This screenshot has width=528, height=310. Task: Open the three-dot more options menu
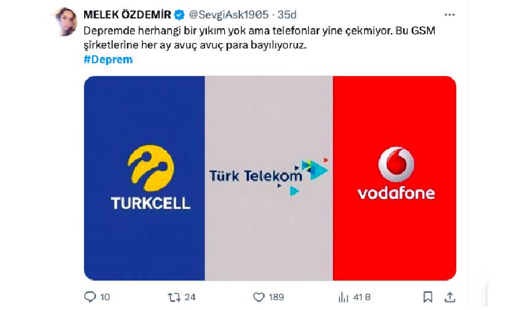(449, 15)
